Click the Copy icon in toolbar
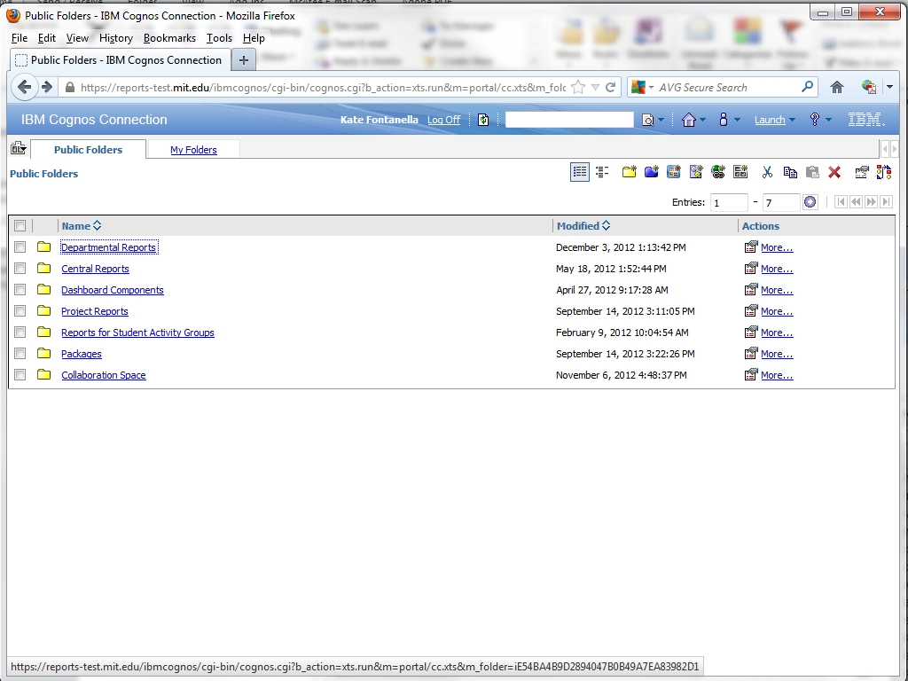The height and width of the screenshot is (681, 908). [x=790, y=172]
